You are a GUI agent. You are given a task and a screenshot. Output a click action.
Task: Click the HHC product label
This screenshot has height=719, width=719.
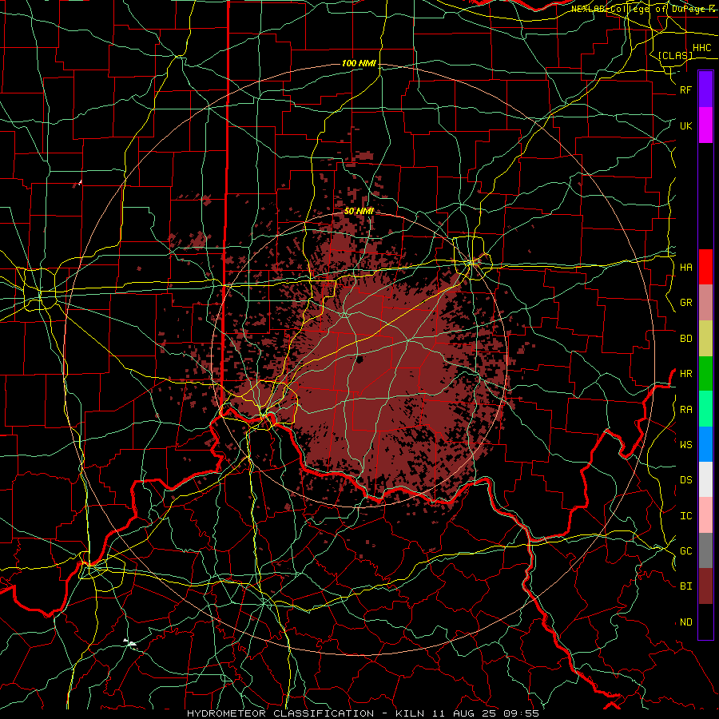[701, 48]
